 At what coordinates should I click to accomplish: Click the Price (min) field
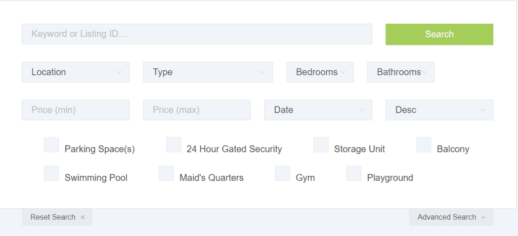point(76,110)
